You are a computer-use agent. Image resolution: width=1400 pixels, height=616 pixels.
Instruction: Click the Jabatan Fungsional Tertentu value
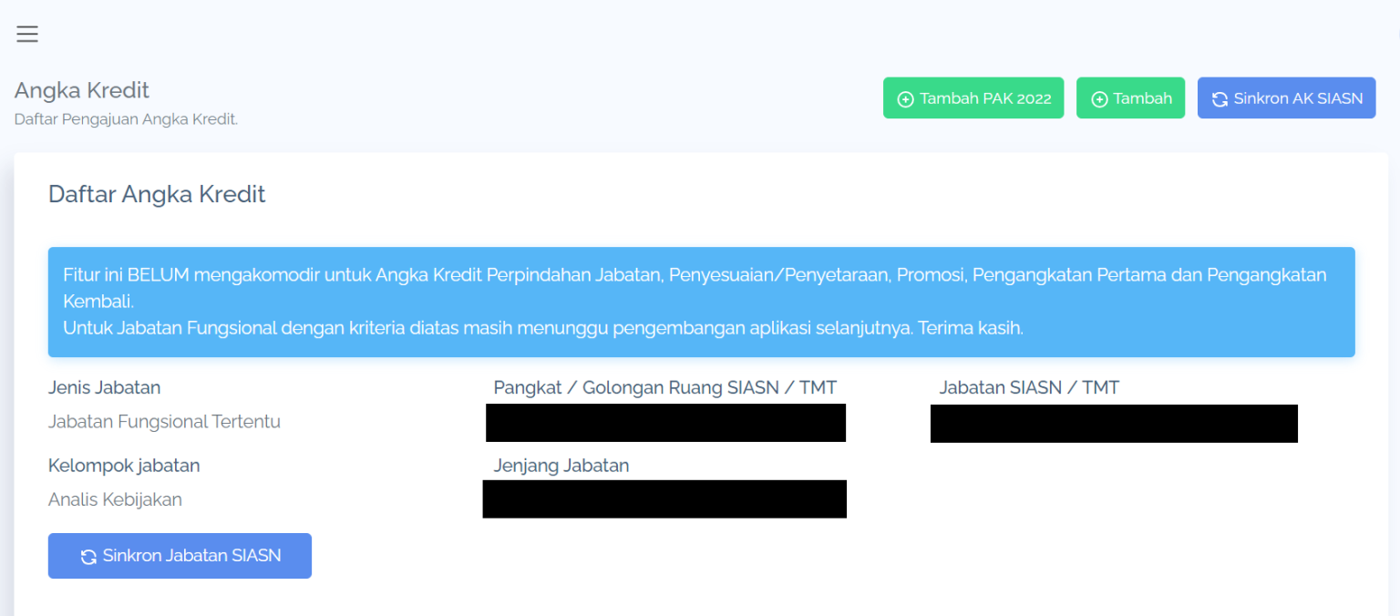tap(164, 422)
